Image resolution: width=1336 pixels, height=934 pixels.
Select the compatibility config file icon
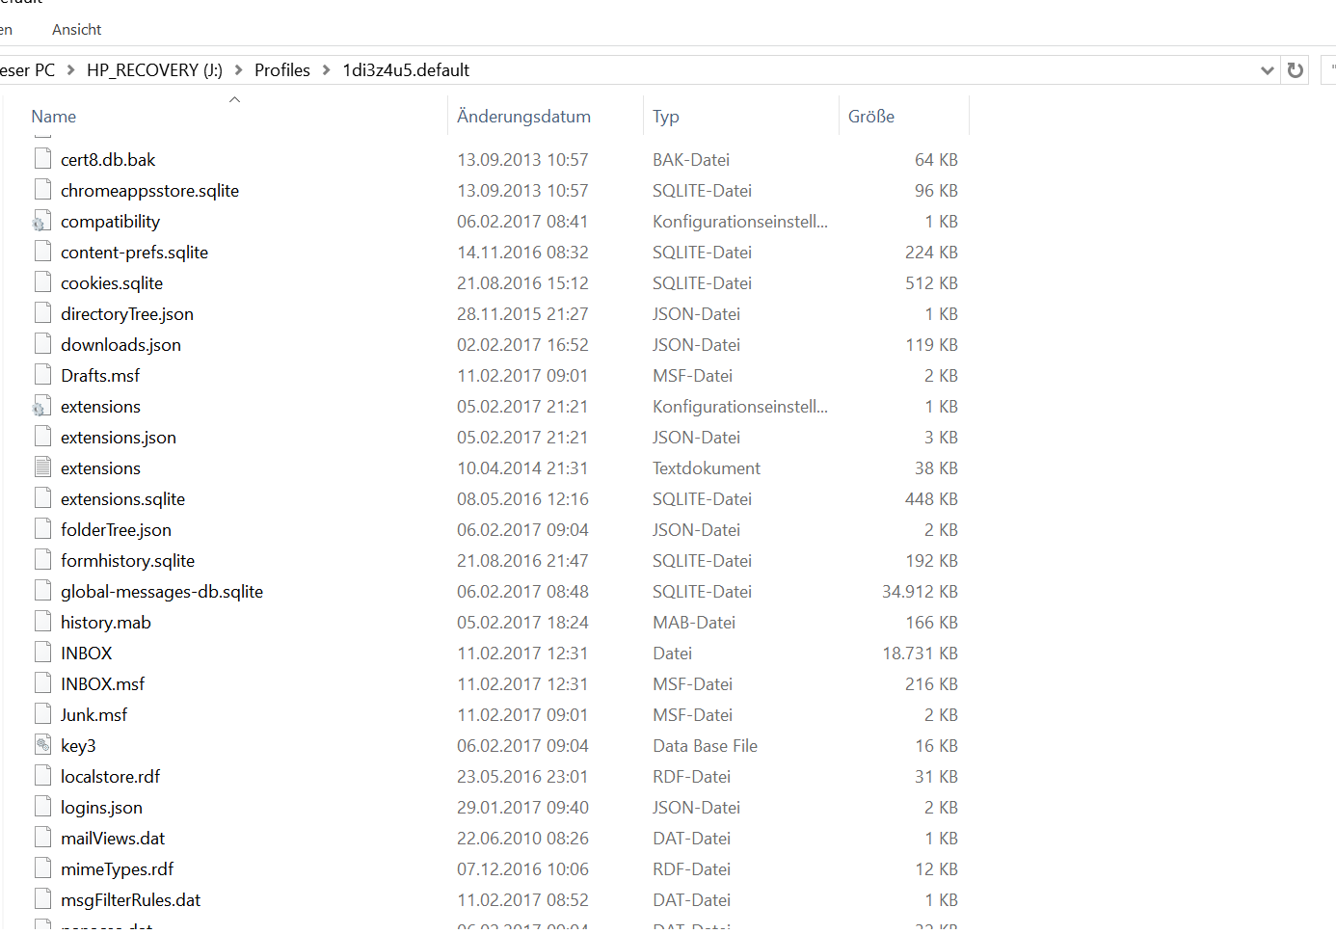41,222
